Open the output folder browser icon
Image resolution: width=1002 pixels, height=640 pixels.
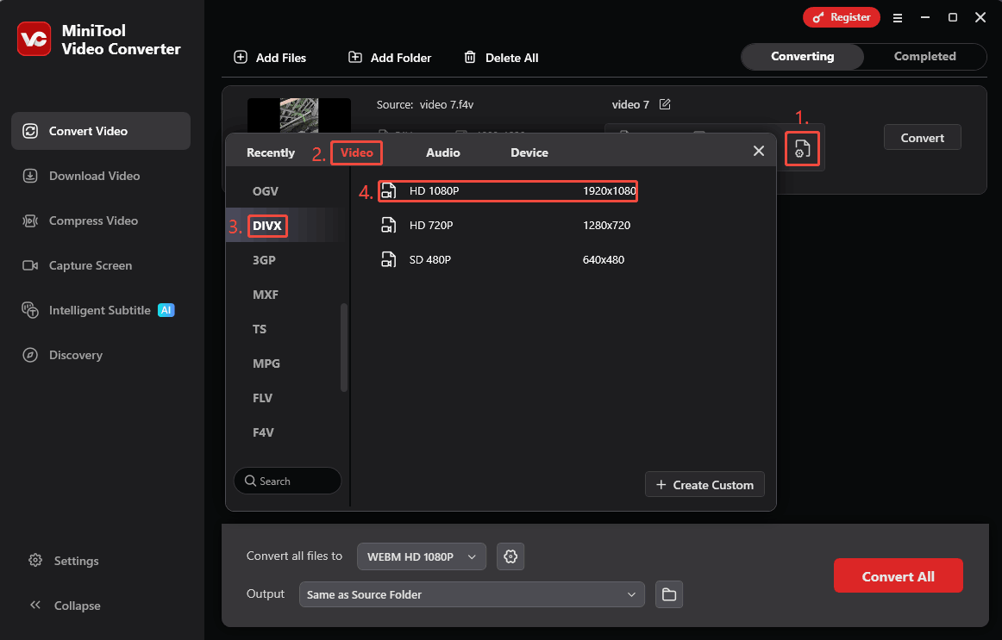pyautogui.click(x=669, y=594)
